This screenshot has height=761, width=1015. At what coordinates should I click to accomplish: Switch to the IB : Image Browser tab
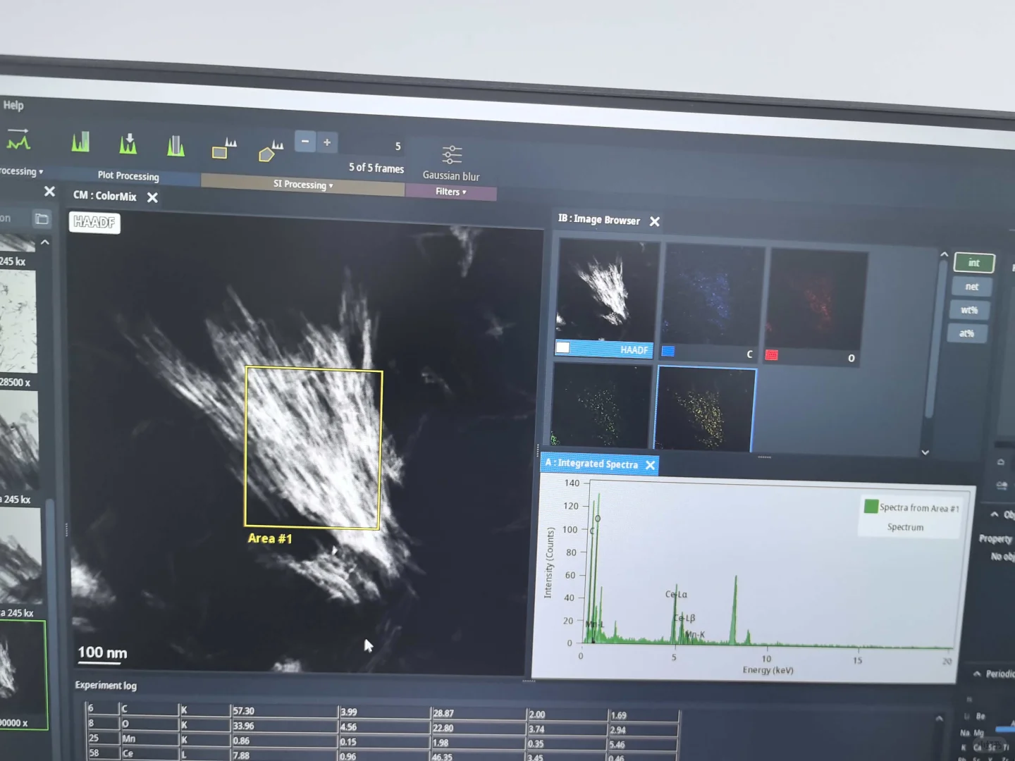[x=599, y=219]
